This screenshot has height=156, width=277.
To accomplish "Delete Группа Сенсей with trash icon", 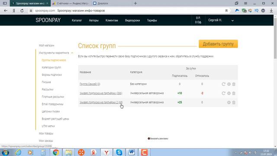I will point(234,84).
